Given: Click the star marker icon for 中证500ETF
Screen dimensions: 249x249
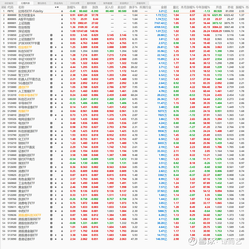Looking at the screenshot, I should [x=55, y=55].
